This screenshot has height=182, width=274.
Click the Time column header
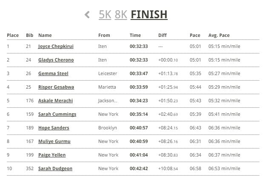(x=135, y=35)
